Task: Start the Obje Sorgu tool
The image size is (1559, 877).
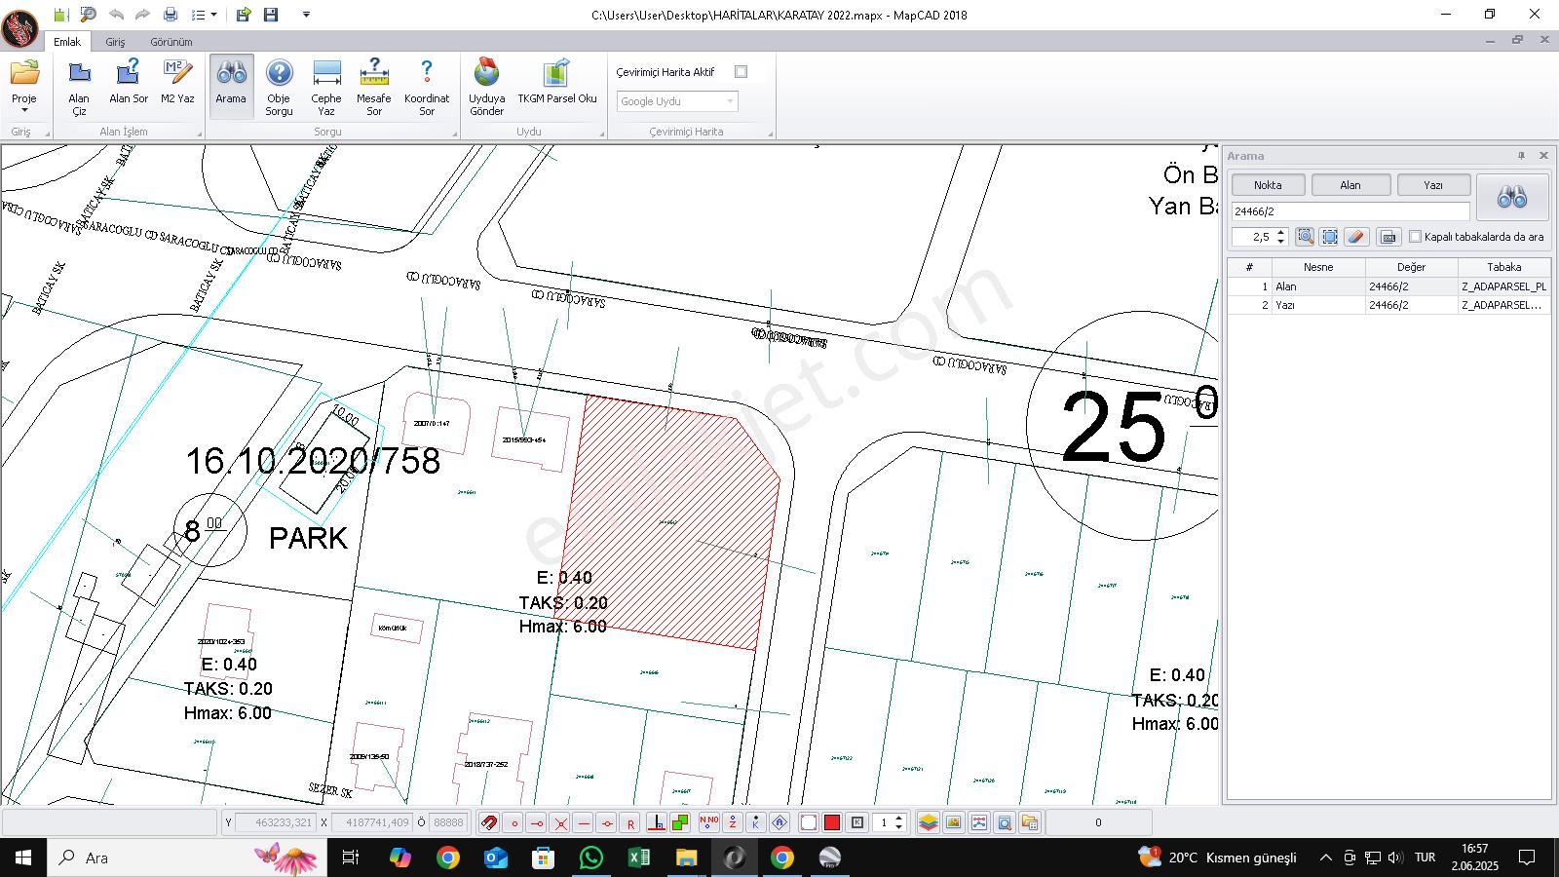Action: [x=279, y=86]
